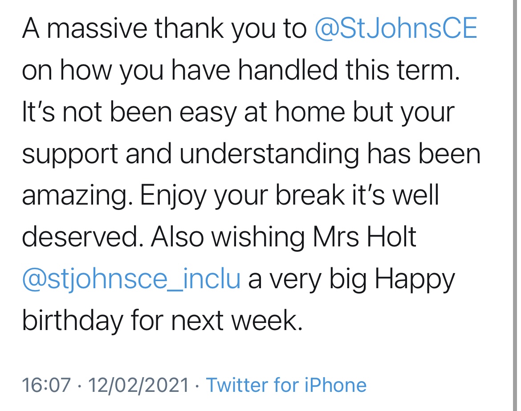Viewport: 521px width, 411px height.
Task: Tap the words 'A massive thank you to'
Action: coord(164,28)
